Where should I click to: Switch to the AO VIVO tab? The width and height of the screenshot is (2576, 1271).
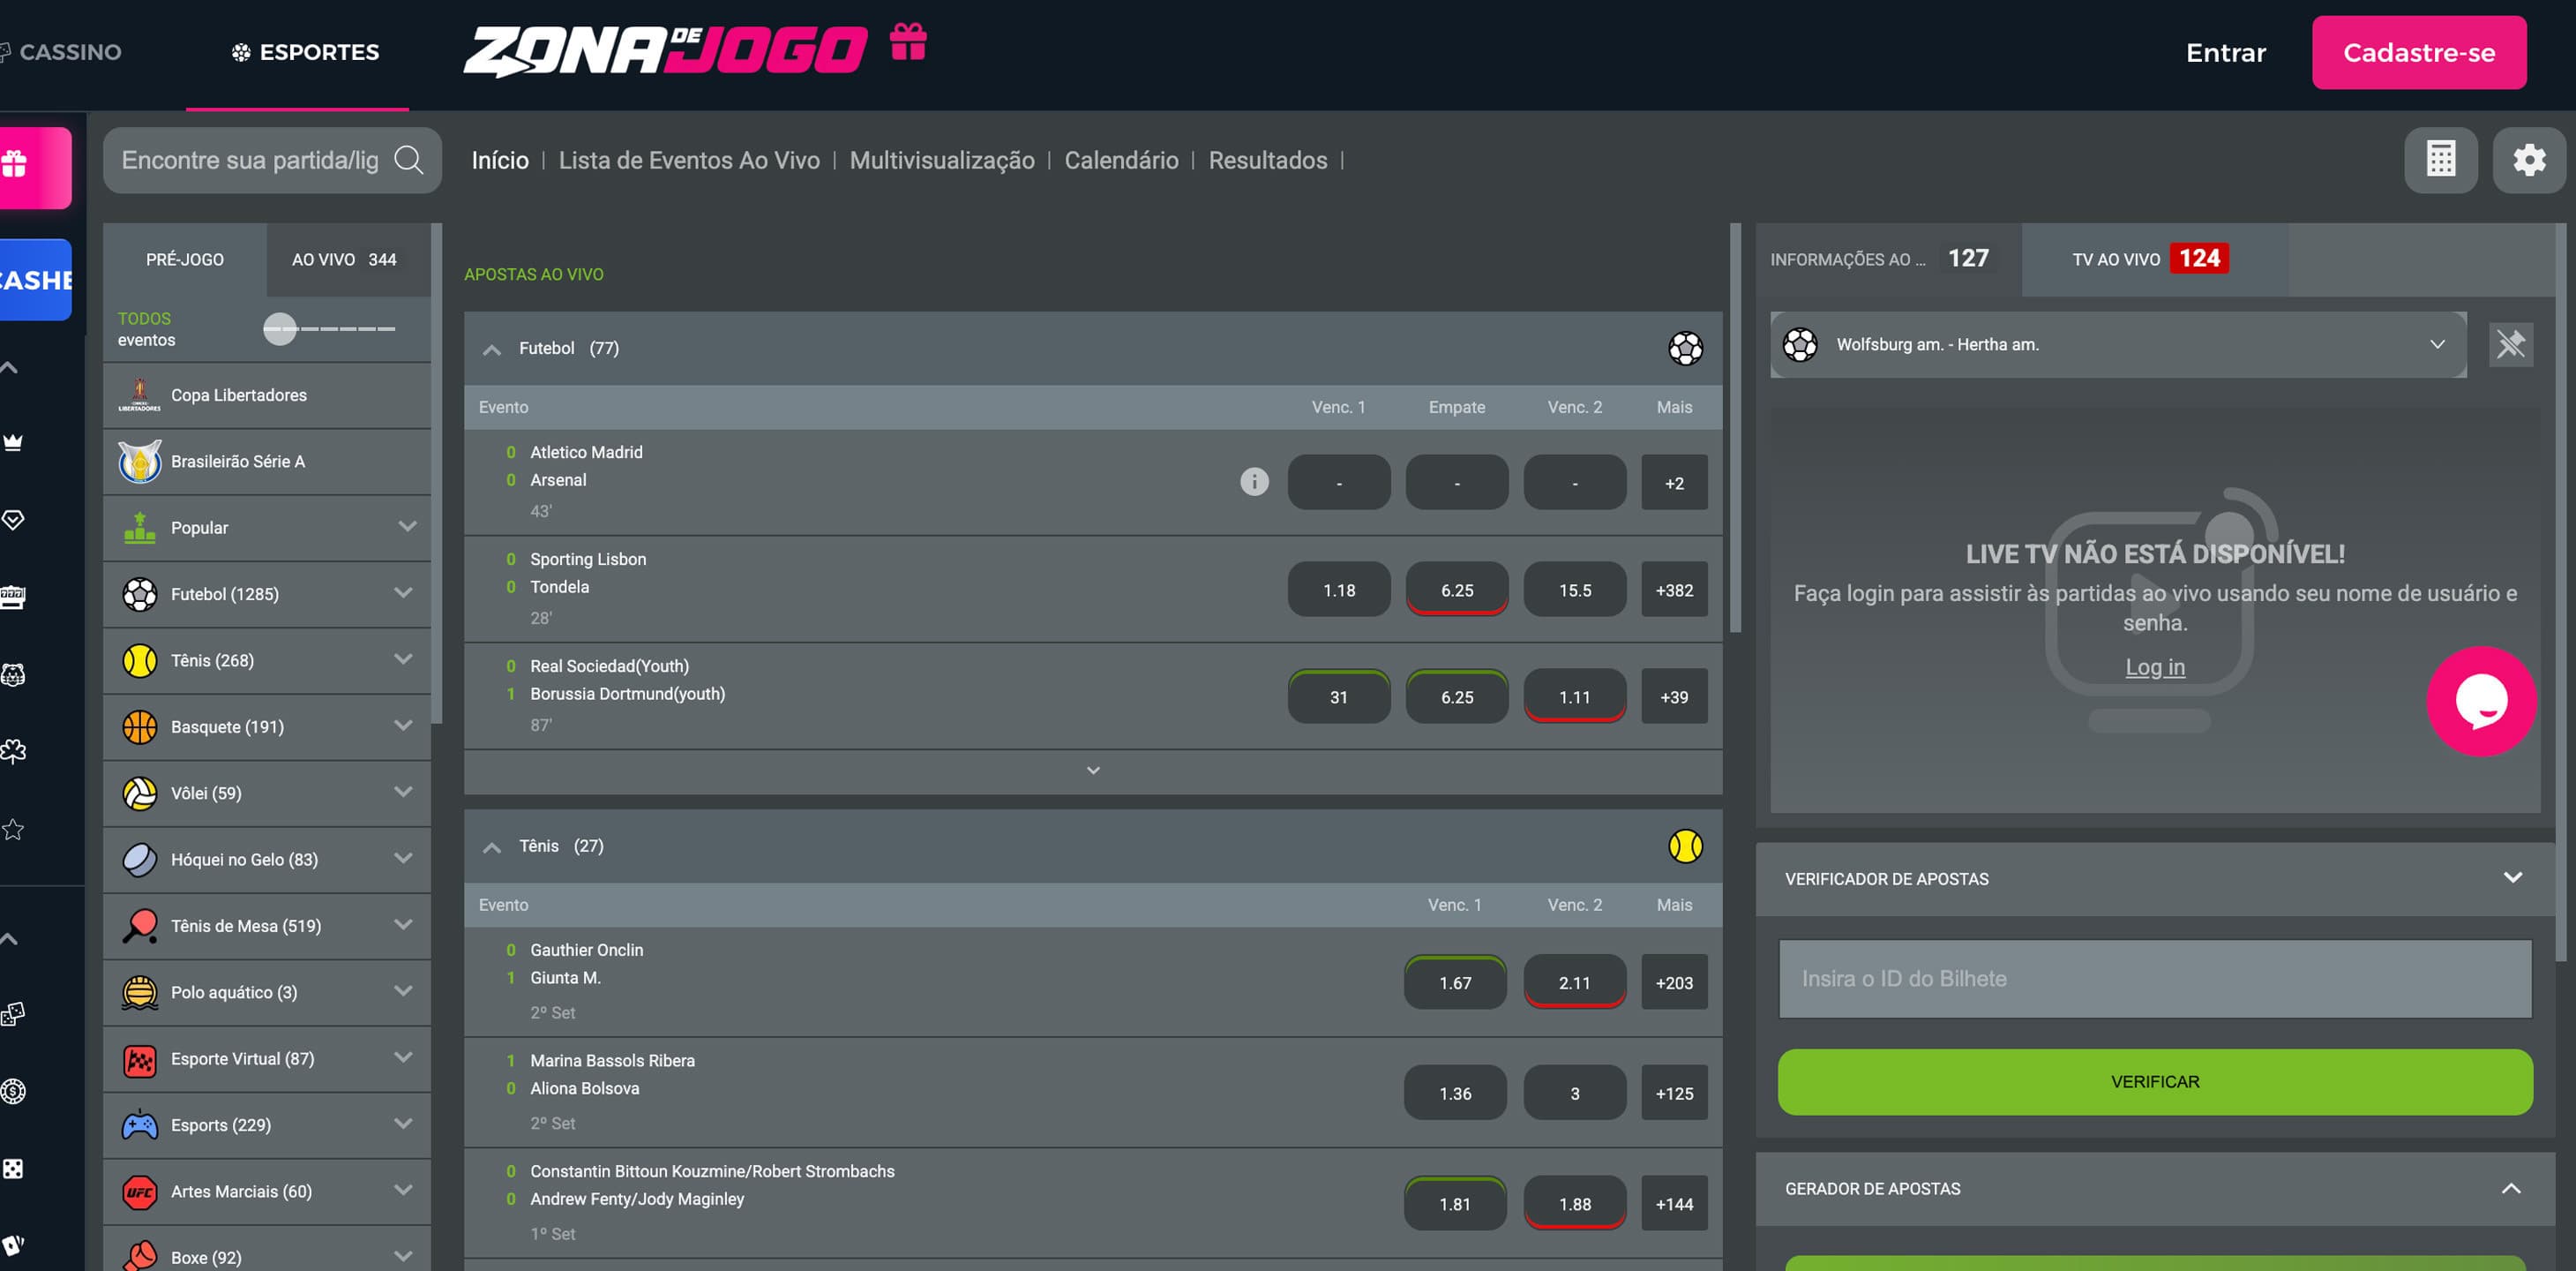tap(343, 259)
